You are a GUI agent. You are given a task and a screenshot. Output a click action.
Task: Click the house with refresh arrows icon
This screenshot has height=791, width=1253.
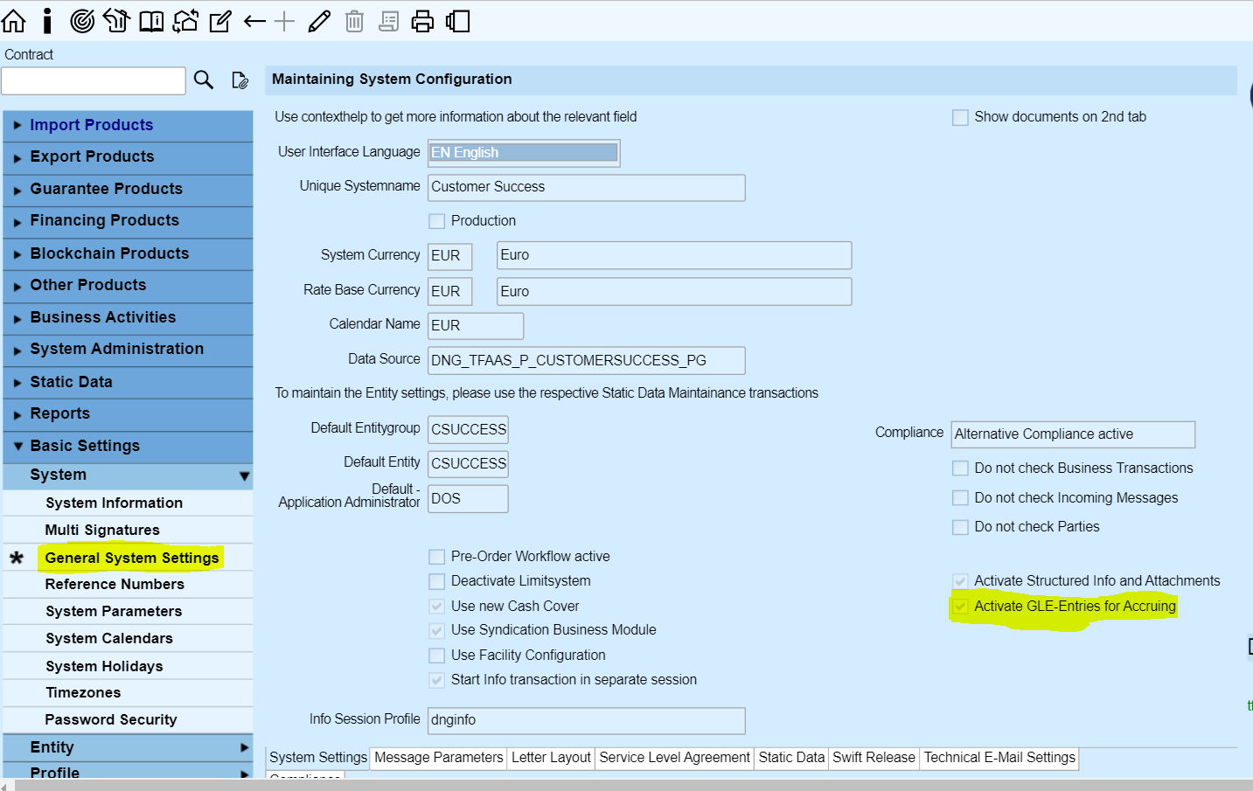click(185, 21)
